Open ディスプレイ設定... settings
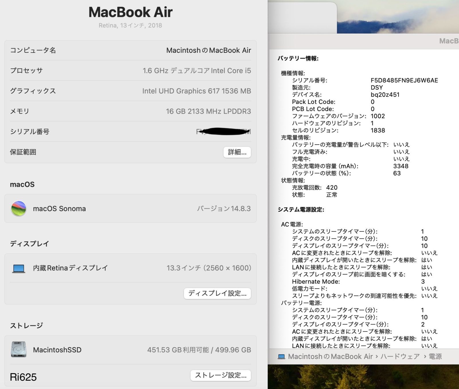 [217, 293]
